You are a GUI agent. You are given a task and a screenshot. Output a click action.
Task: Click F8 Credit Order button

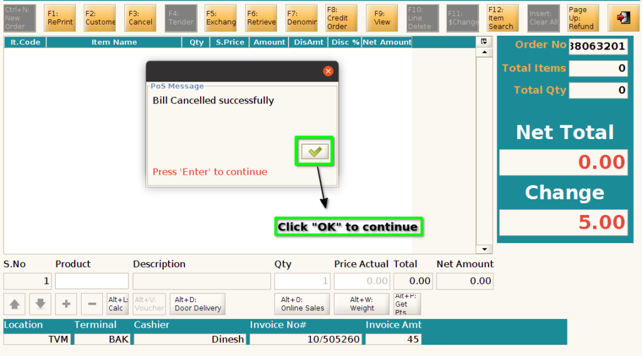pyautogui.click(x=342, y=18)
